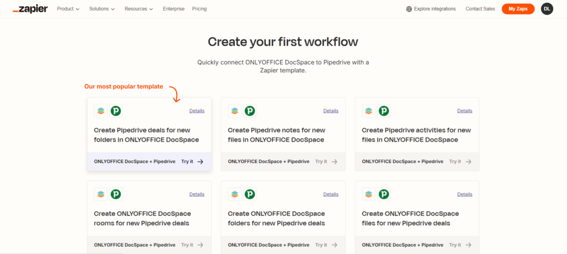The image size is (567, 254).
Task: Click Pipedrive icon on DocSpace files card
Action: point(384,194)
